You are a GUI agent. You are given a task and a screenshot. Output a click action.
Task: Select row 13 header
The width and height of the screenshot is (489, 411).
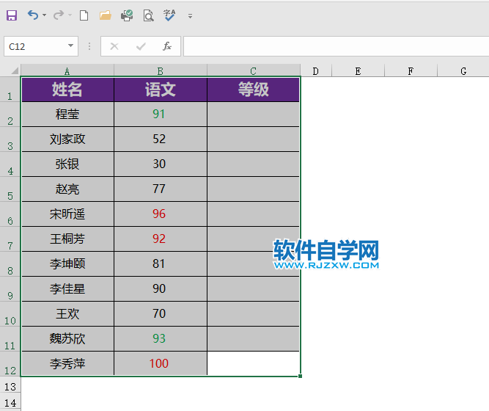click(10, 386)
